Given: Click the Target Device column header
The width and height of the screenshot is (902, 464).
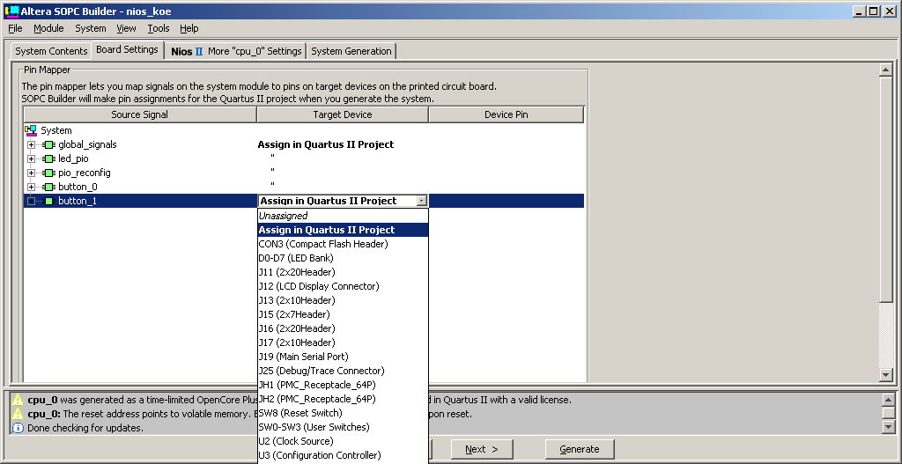Looking at the screenshot, I should pyautogui.click(x=343, y=114).
